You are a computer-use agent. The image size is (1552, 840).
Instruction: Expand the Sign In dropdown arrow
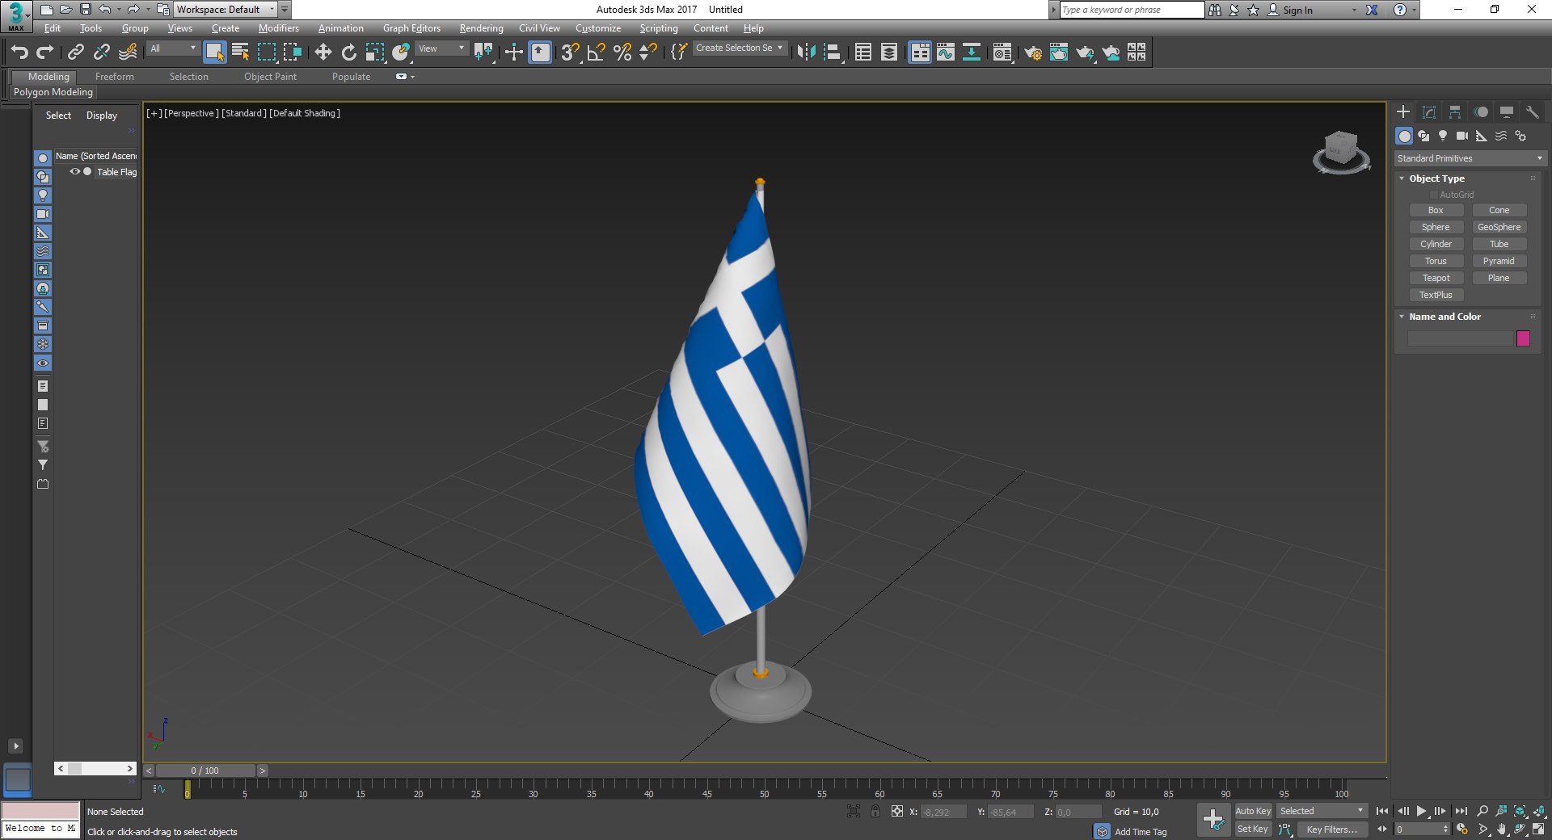1355,10
